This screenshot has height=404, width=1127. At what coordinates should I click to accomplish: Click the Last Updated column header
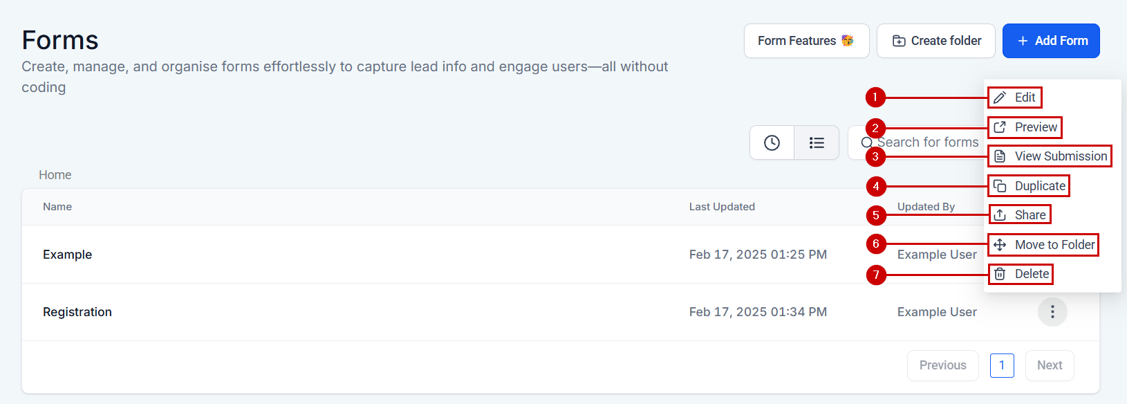(722, 207)
